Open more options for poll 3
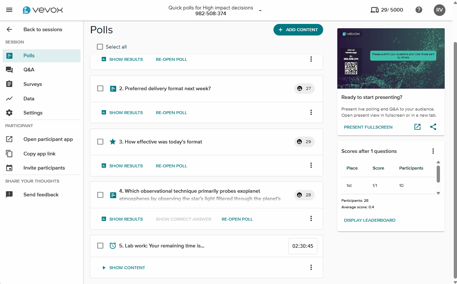Viewport: 457px width, 284px height. 311,166
